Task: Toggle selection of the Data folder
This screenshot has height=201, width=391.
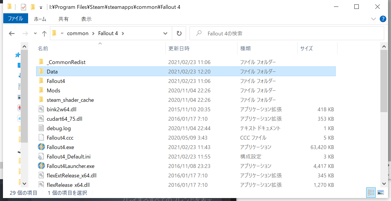Action: click(52, 71)
